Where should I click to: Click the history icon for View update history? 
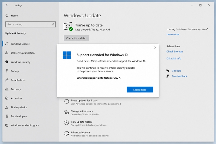66,123
